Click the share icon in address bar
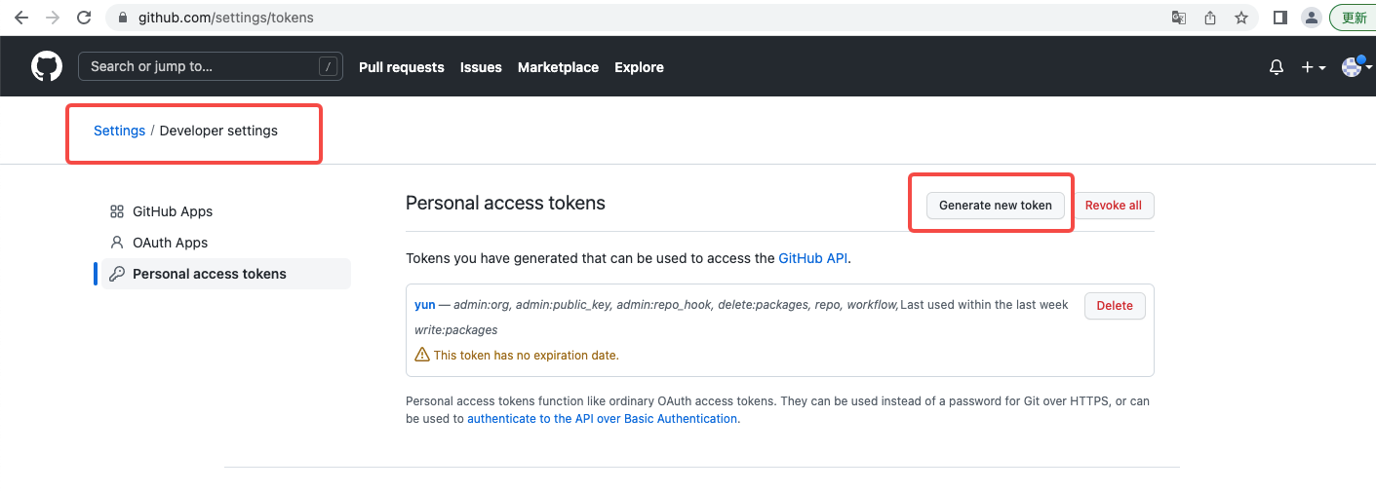 point(1210,18)
